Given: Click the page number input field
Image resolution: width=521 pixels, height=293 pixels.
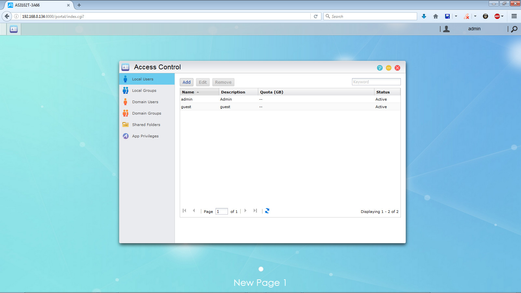Looking at the screenshot, I should pyautogui.click(x=222, y=211).
